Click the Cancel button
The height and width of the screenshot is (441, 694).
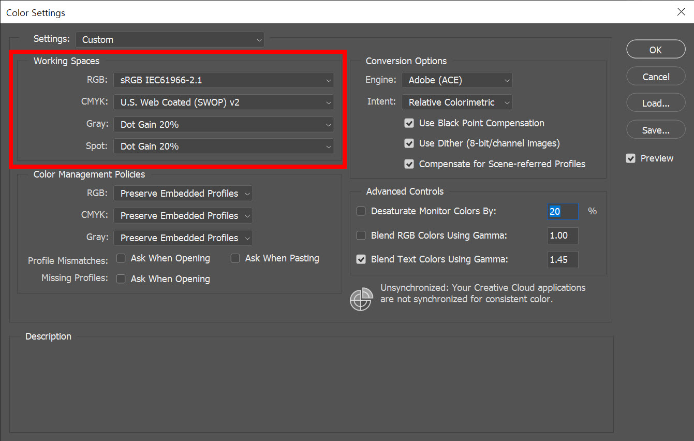(x=656, y=77)
